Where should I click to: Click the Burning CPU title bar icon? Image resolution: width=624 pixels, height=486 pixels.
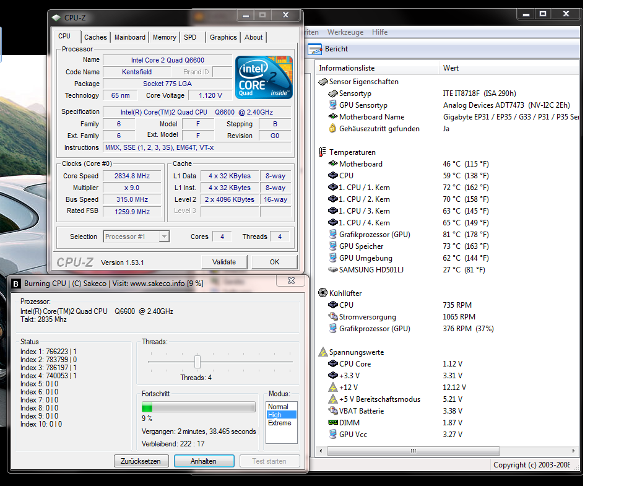pos(16,284)
